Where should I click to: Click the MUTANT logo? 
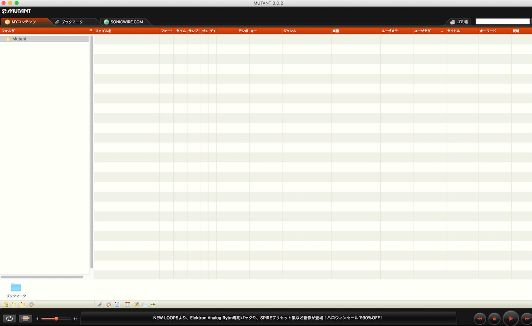(16, 11)
